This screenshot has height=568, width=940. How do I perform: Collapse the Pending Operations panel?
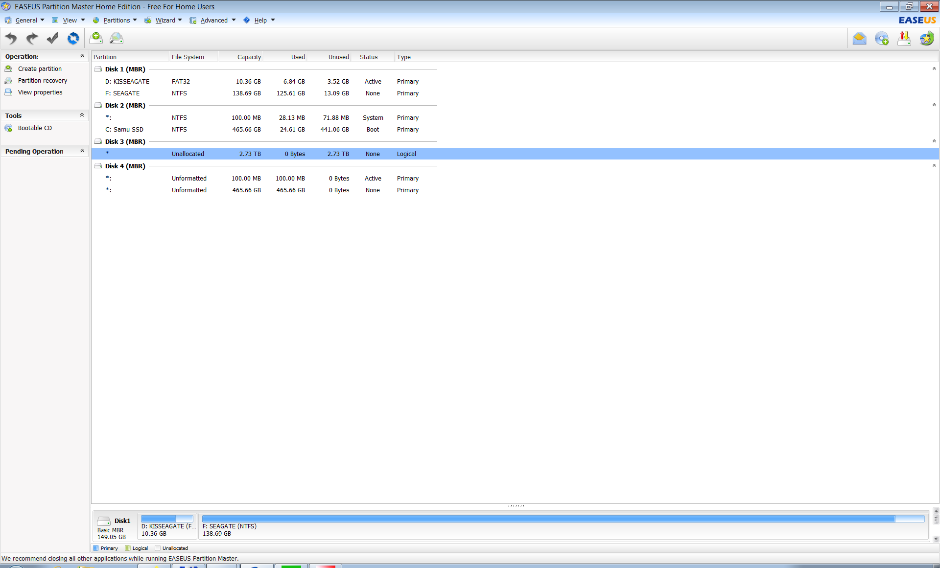pos(82,151)
